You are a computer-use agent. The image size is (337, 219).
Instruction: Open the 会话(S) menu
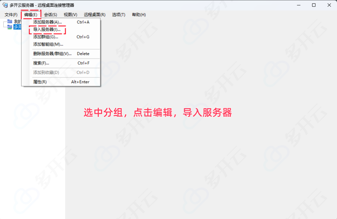[51, 15]
